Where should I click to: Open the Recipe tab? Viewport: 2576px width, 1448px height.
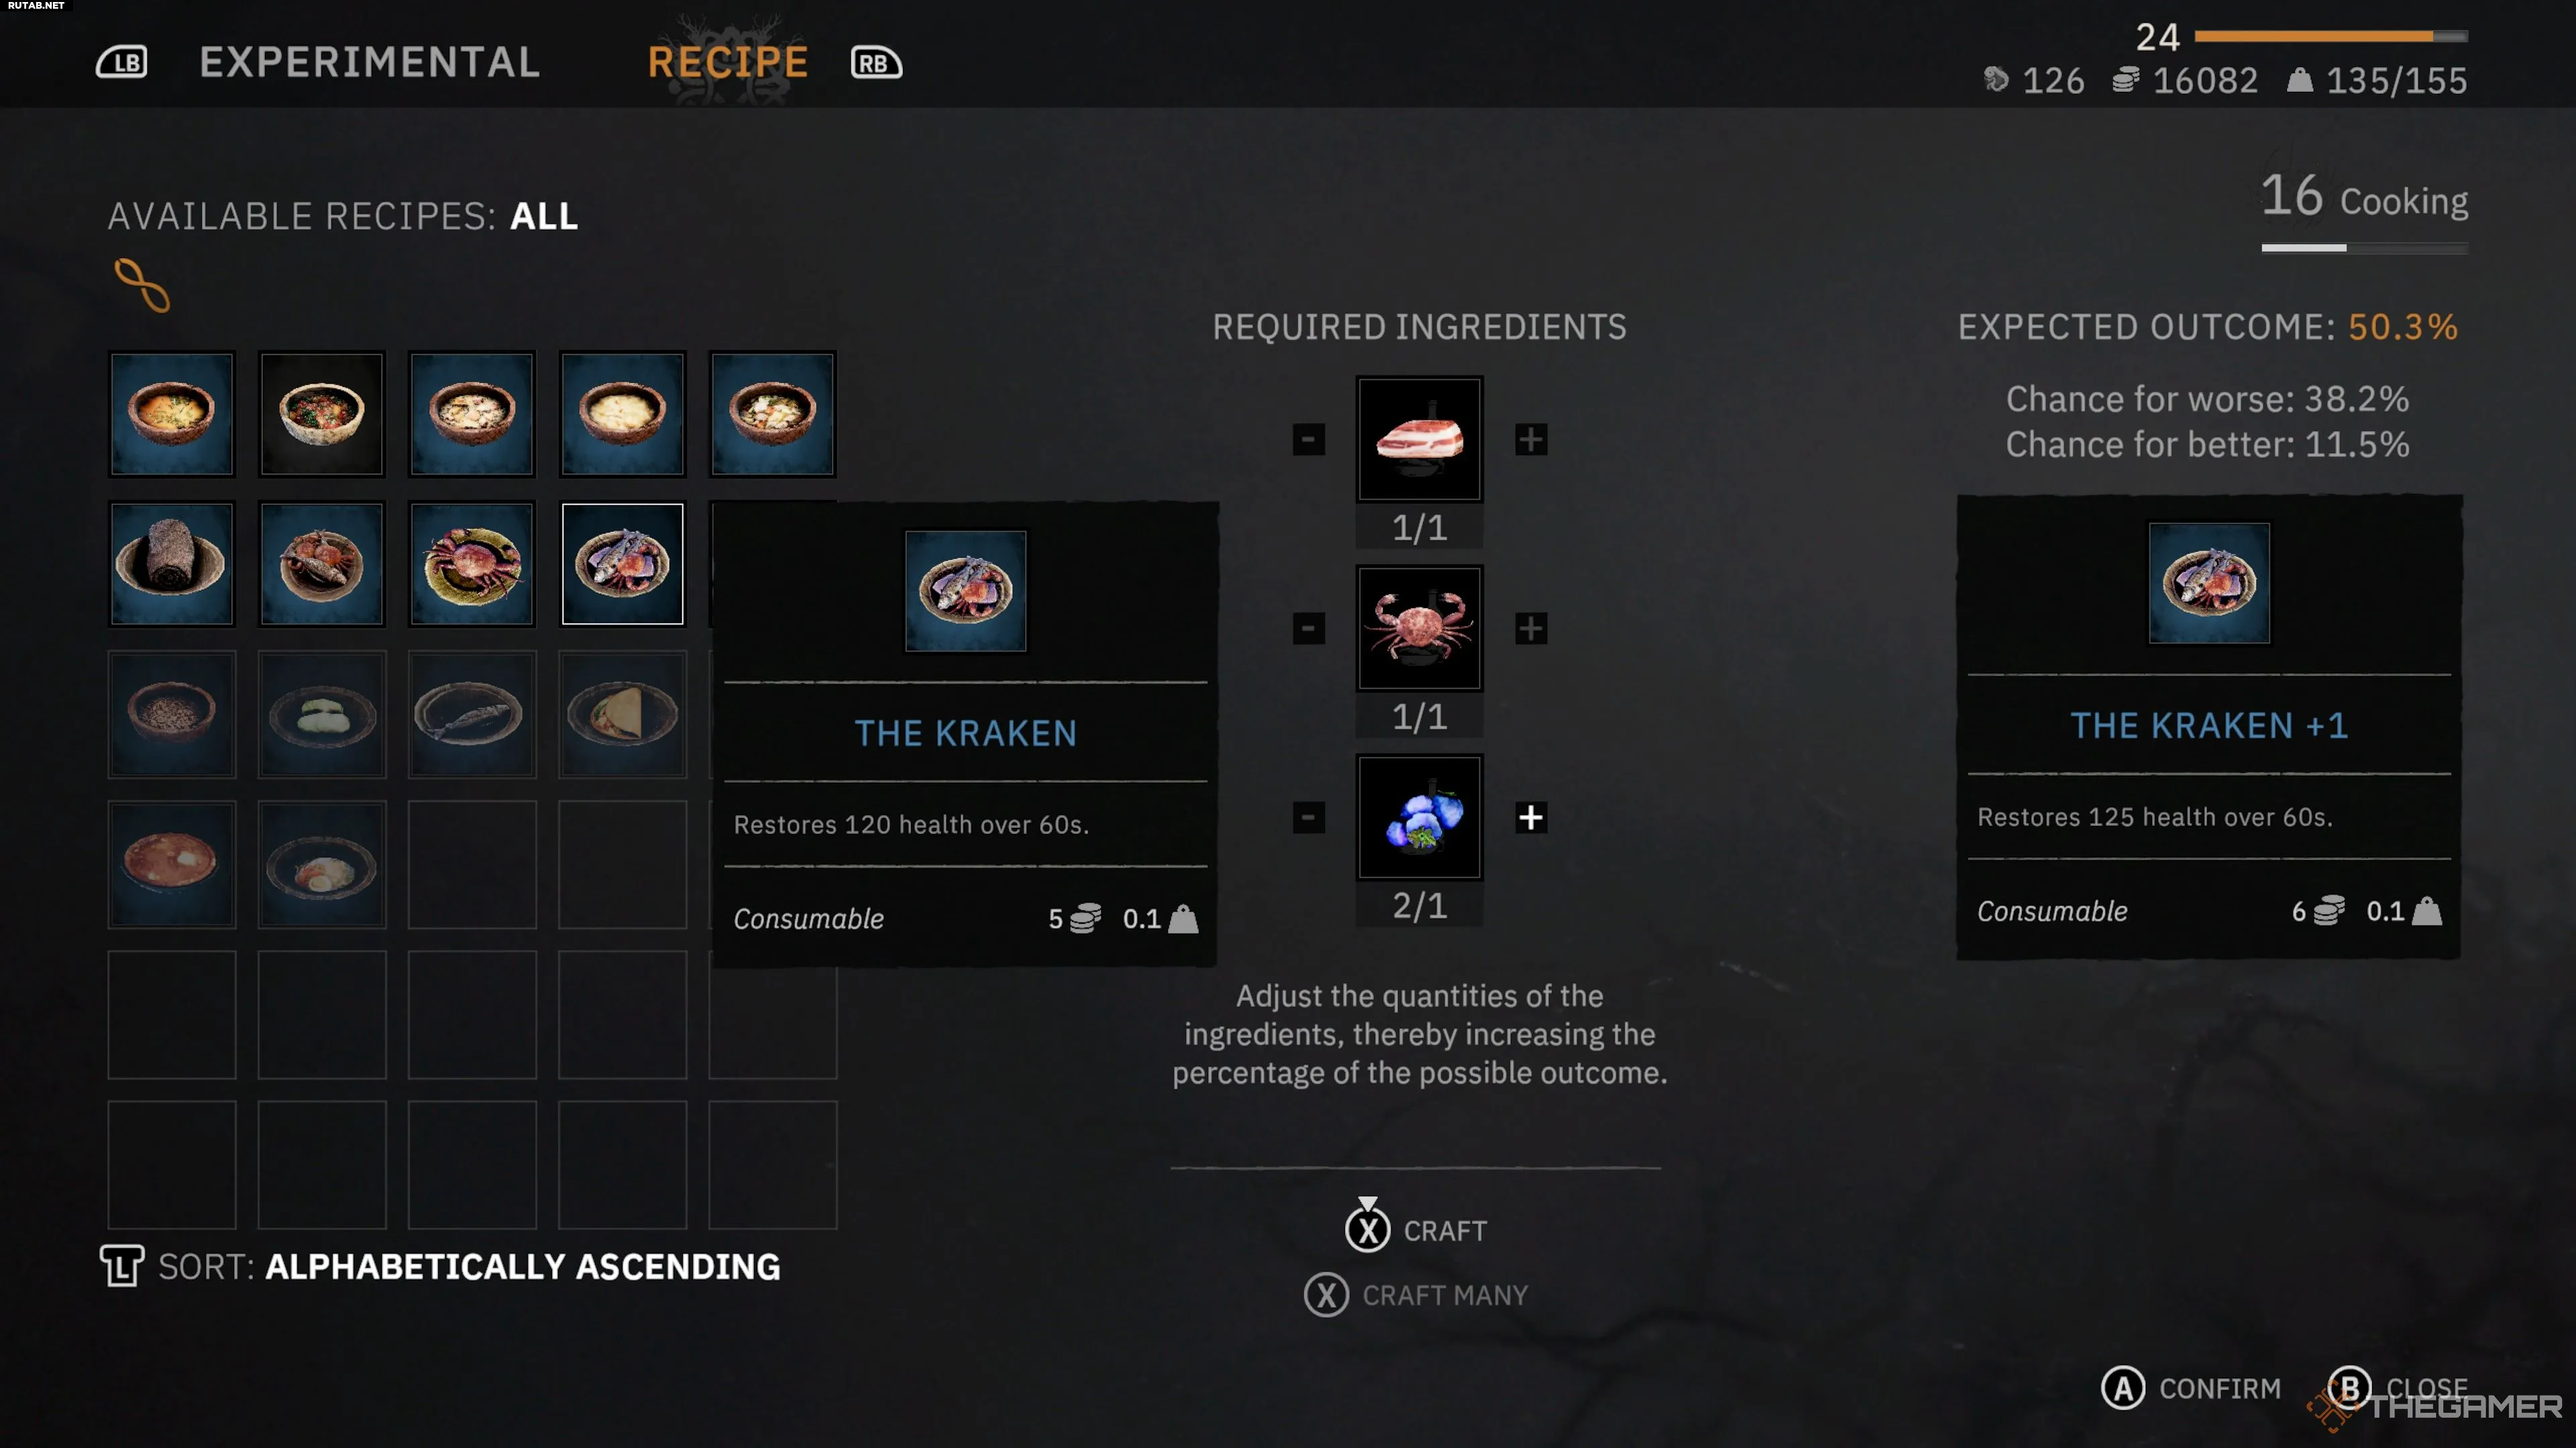[728, 62]
